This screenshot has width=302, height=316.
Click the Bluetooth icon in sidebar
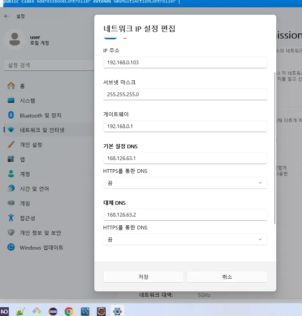coord(11,115)
